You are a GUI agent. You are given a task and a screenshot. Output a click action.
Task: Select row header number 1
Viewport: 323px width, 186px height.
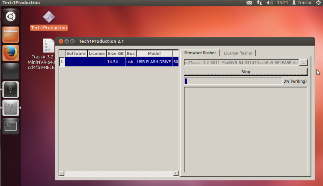(62, 62)
